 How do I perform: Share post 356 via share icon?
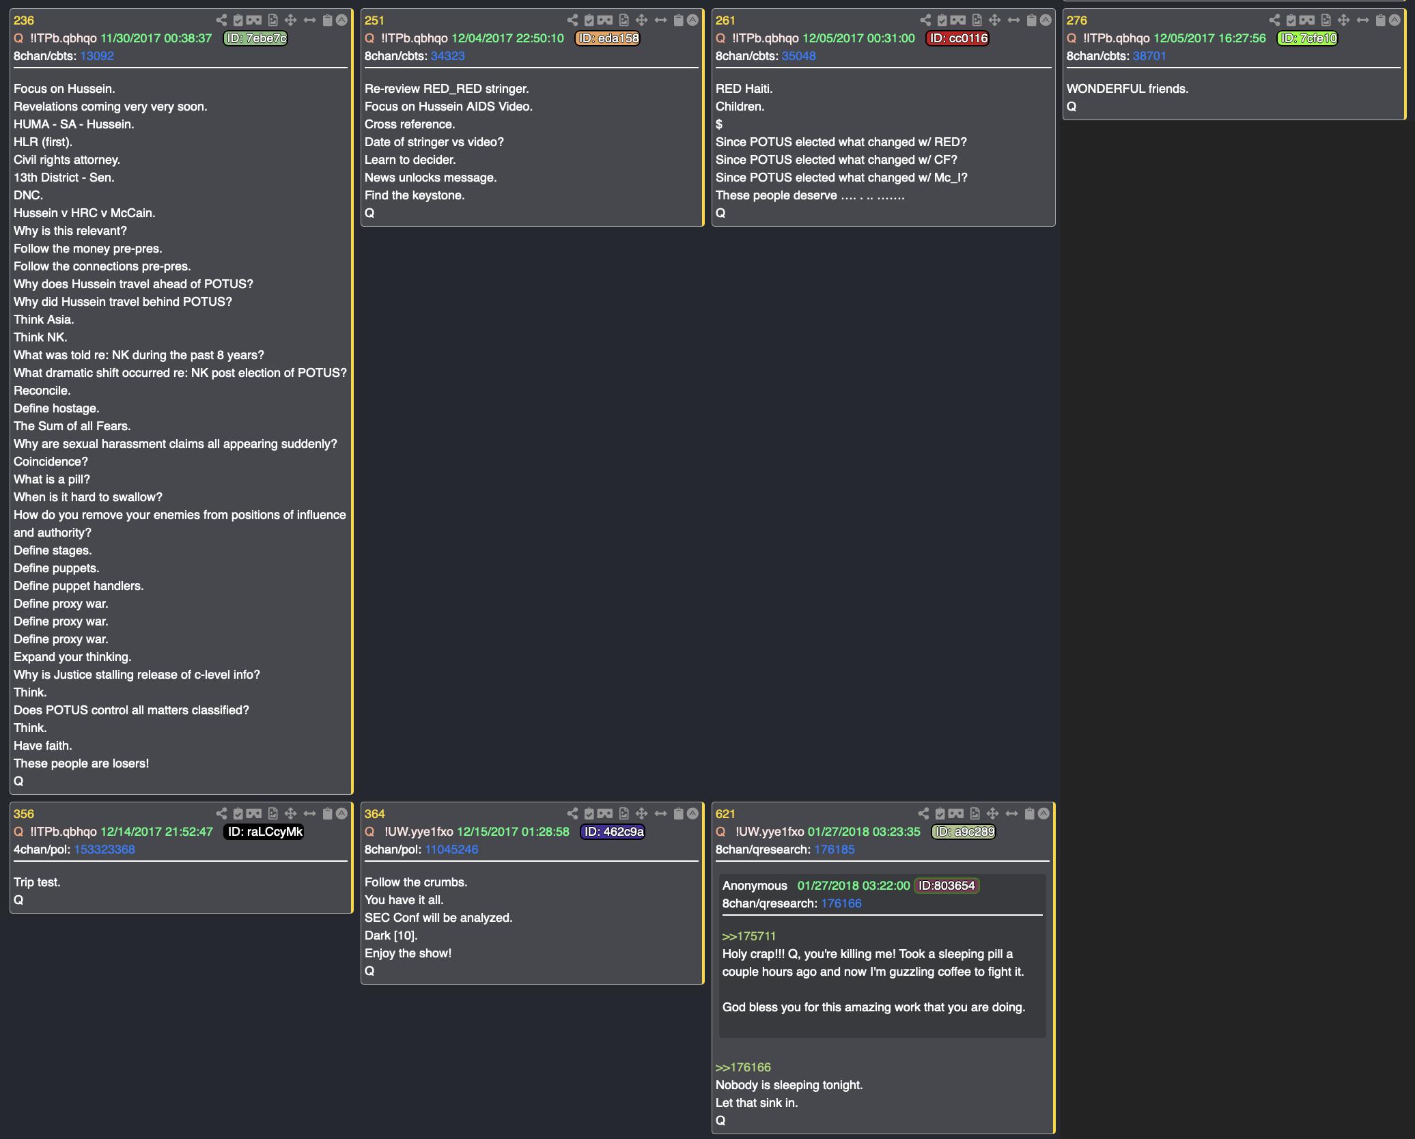[221, 813]
